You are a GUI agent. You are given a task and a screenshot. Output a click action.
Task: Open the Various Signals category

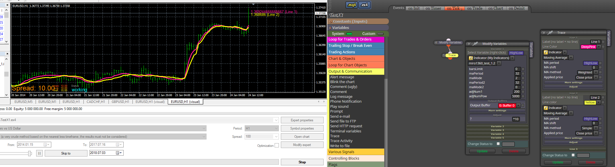pyautogui.click(x=356, y=152)
